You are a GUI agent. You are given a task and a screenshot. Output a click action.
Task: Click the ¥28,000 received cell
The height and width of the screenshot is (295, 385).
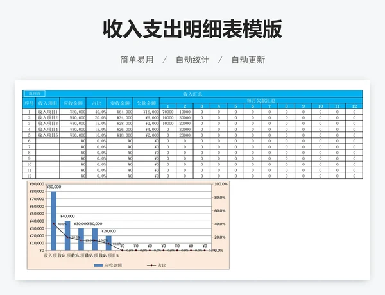point(120,123)
